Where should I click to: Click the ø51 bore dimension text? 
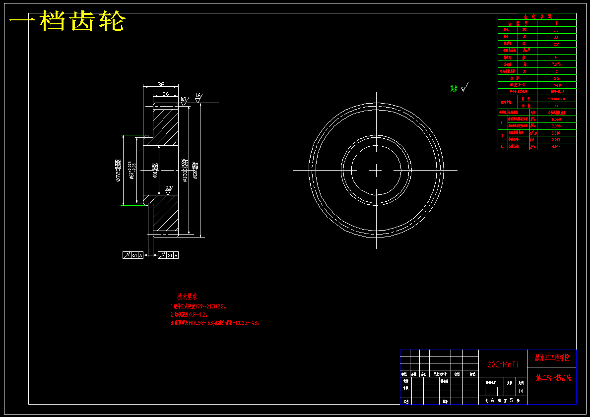pos(155,171)
